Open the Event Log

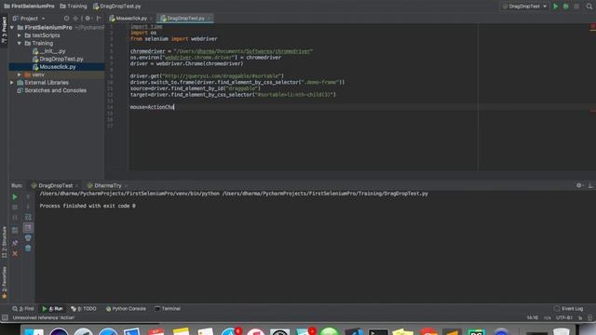tap(569, 309)
